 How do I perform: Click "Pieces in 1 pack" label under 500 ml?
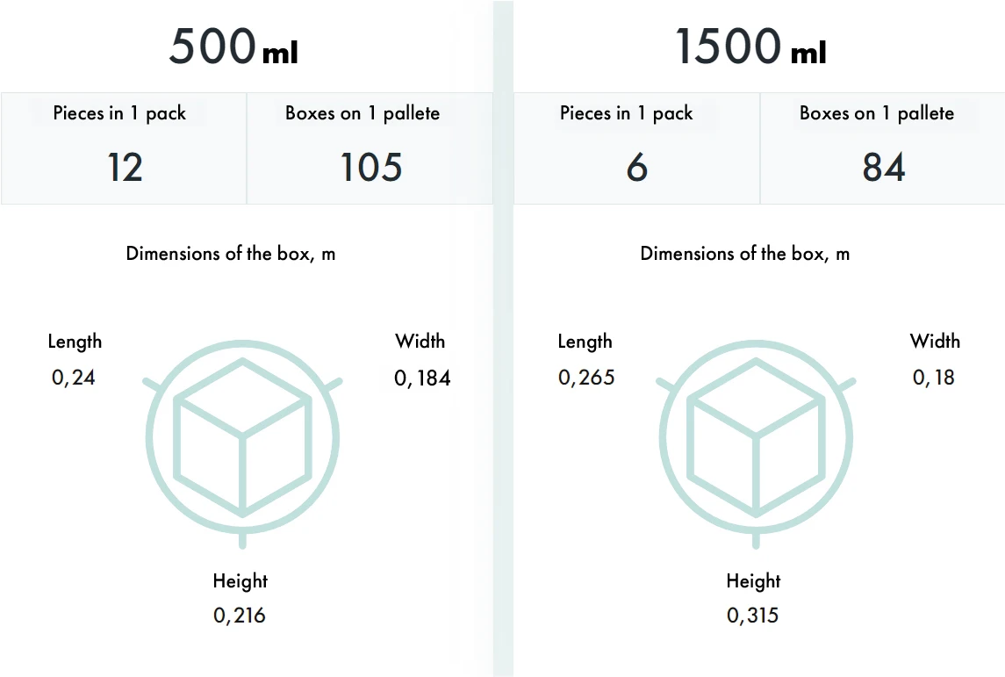[119, 113]
